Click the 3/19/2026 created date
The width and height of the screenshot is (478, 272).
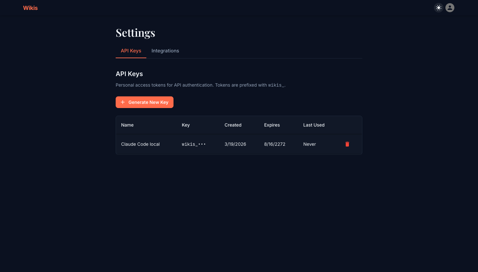(235, 144)
